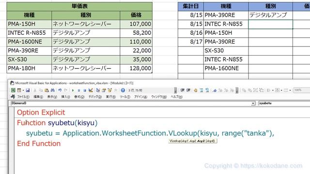Select the 107,000 price cell

click(x=136, y=24)
